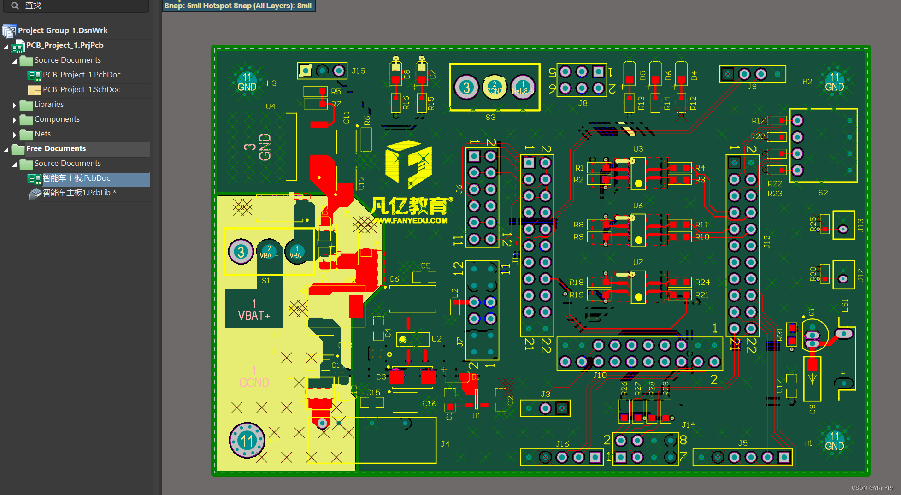The width and height of the screenshot is (901, 495).
Task: Expand the Libraries folder
Action: (x=14, y=105)
